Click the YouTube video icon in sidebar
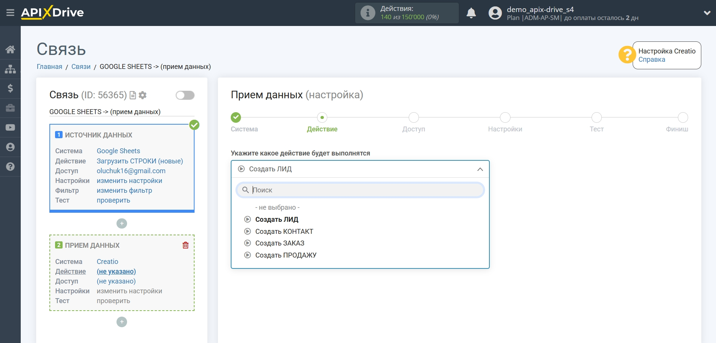This screenshot has height=343, width=716. 10,128
